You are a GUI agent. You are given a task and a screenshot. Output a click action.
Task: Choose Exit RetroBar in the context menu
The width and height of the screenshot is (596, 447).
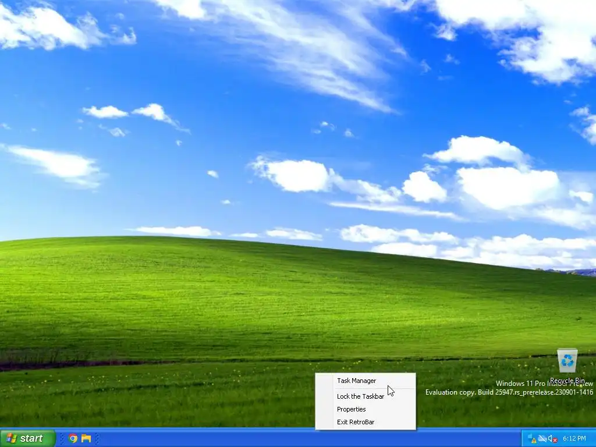(366, 422)
